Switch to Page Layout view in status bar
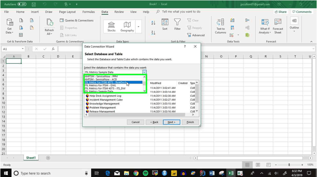This screenshot has width=317, height=177. [258, 165]
